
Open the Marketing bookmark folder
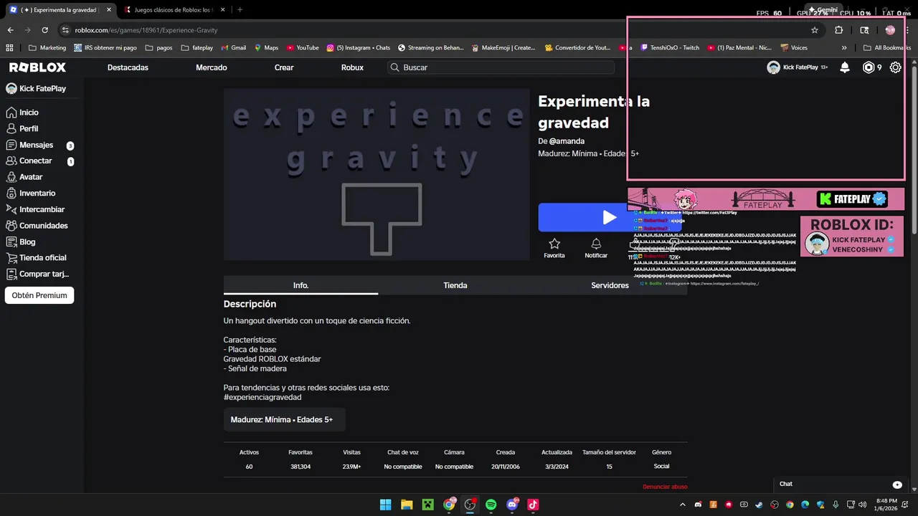tap(47, 48)
